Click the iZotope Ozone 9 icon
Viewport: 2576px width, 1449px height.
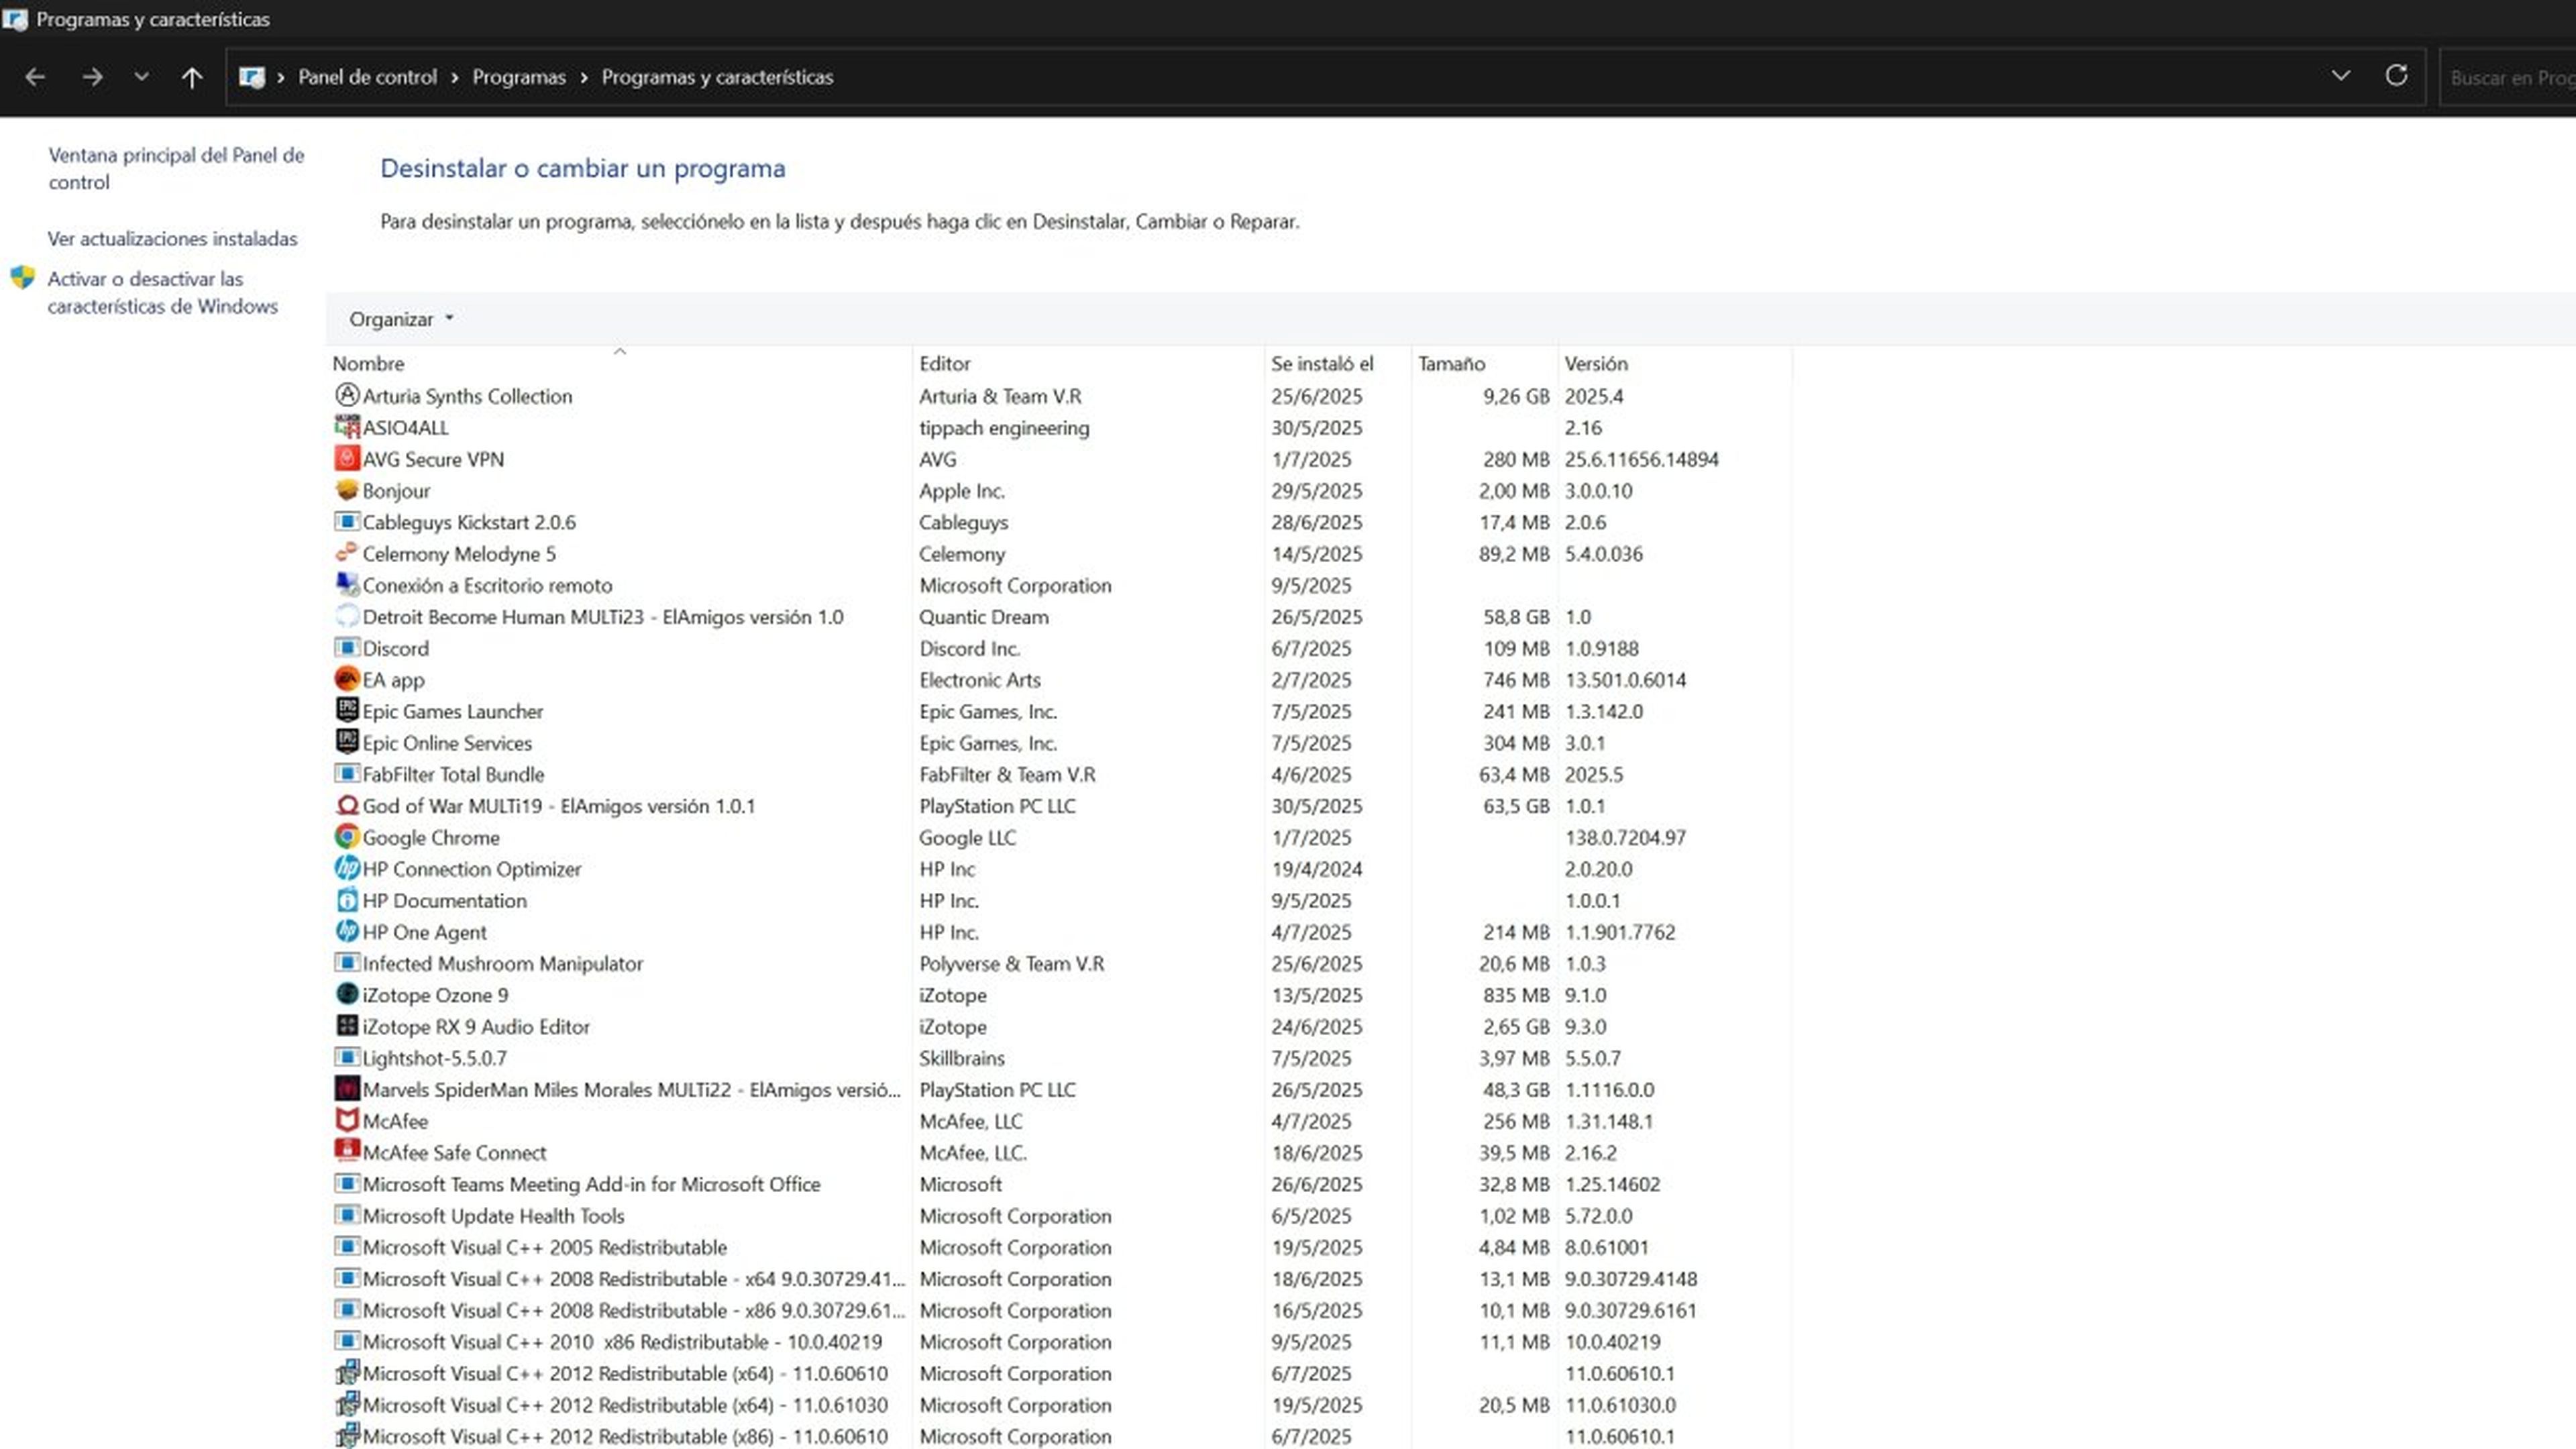click(346, 994)
